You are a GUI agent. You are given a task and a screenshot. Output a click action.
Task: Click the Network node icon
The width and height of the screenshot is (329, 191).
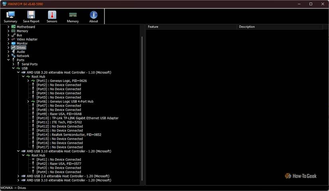click(x=14, y=56)
